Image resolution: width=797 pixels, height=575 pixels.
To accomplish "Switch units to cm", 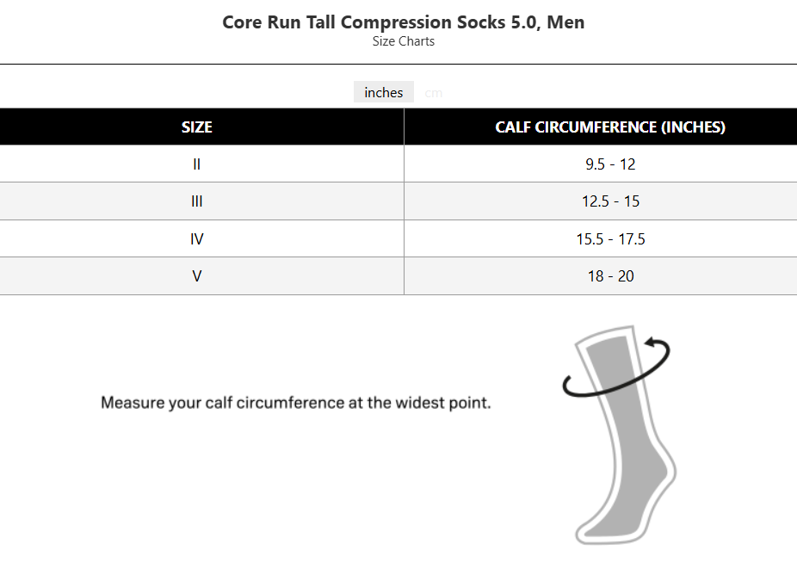I will tap(434, 93).
